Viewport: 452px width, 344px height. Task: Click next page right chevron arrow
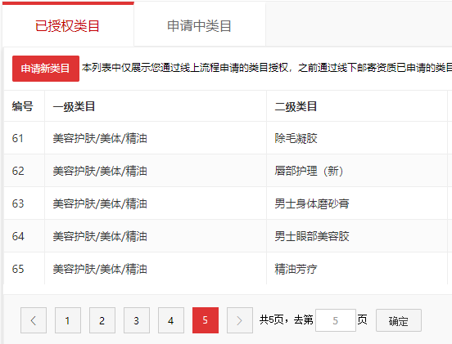[240, 320]
